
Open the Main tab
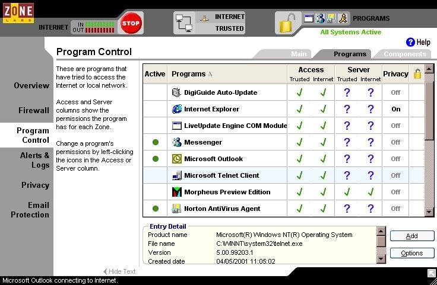click(299, 54)
